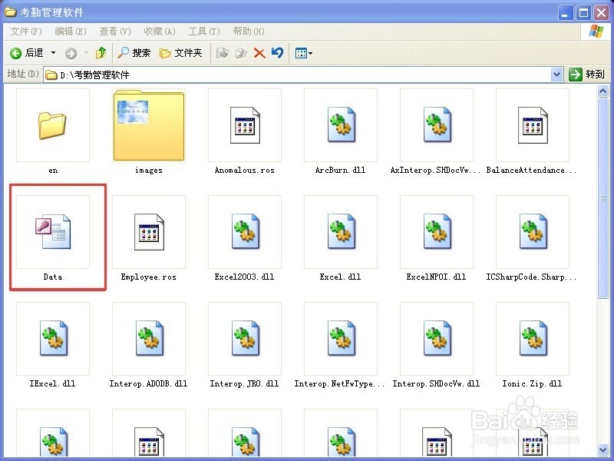Open the Back history dropdown arrow
The width and height of the screenshot is (614, 461).
[x=53, y=53]
